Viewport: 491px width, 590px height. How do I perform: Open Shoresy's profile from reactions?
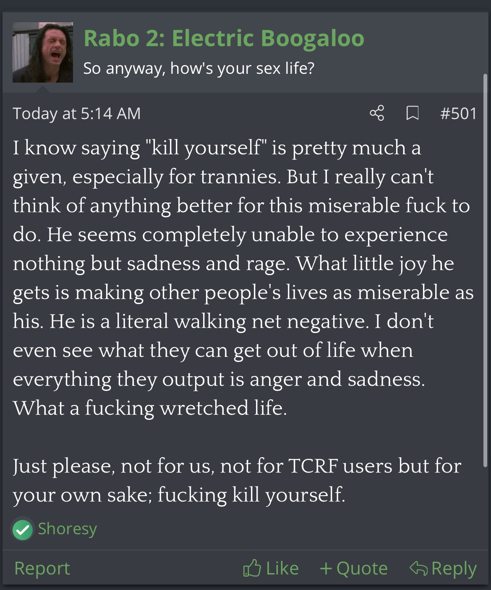(x=67, y=529)
